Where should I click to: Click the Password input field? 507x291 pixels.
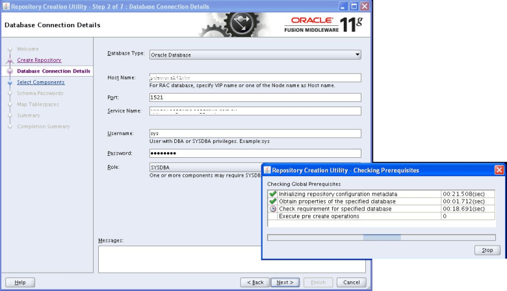(255, 153)
